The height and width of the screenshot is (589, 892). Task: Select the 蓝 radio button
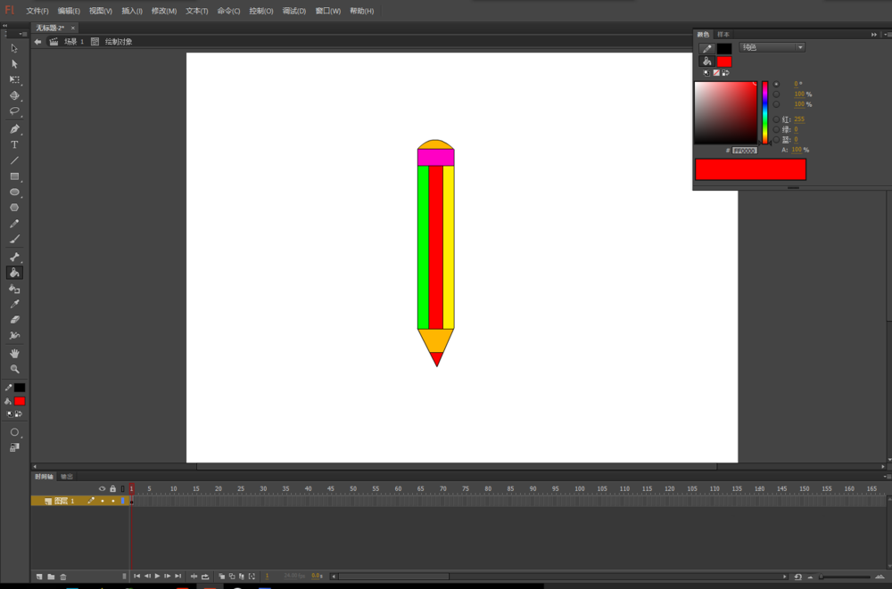776,139
